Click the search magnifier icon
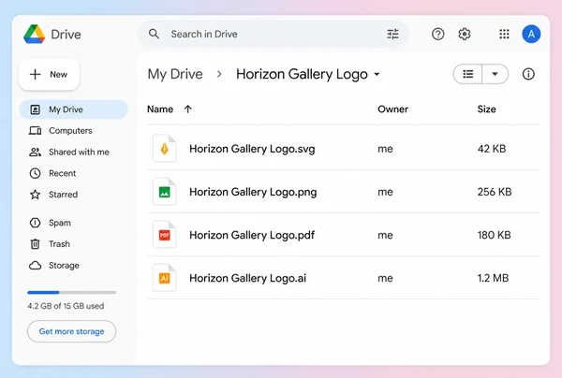Viewport: 562px width, 378px height. tap(154, 34)
